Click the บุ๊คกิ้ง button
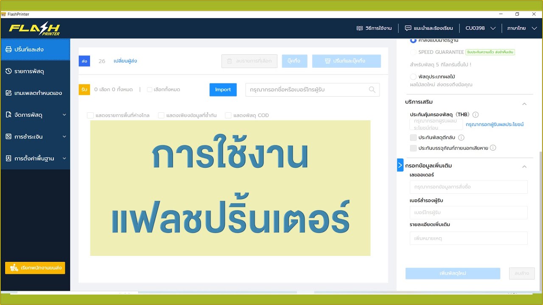Screen dimensions: 543x305 click(294, 61)
